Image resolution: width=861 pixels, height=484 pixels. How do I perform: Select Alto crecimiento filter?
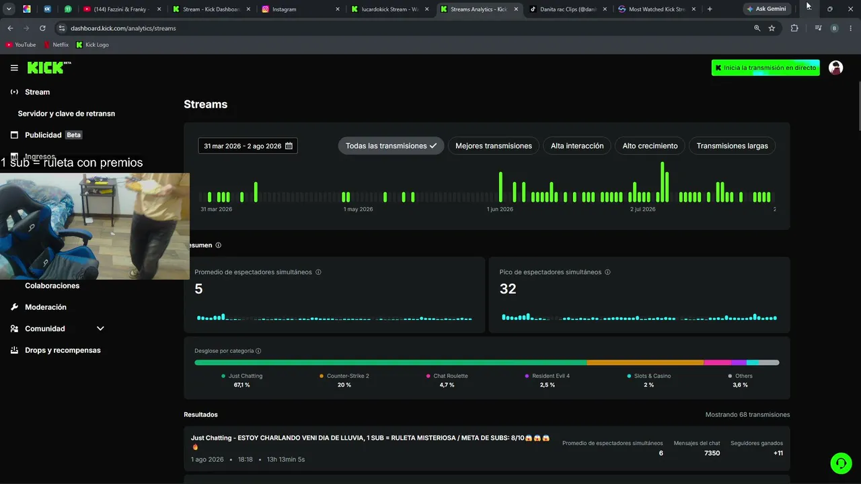click(x=650, y=146)
